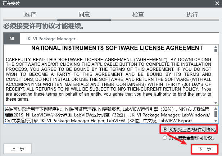This screenshot has height=156, width=222.
Task: Close the installer window with X
Action: (x=217, y=3)
